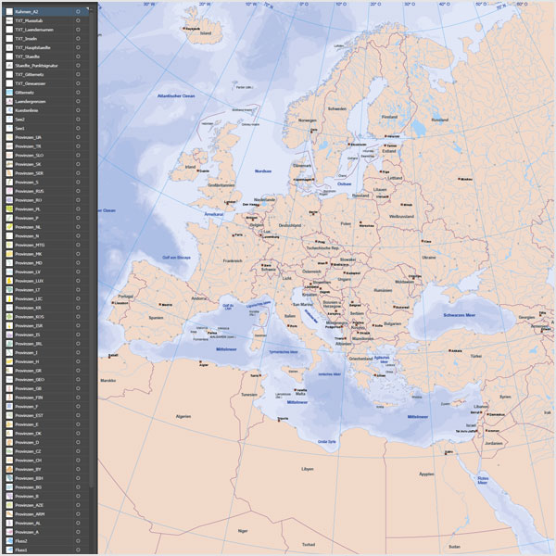Click target circle for Kuestenlinie layer
Screen dimensions: 556x556
pos(78,109)
